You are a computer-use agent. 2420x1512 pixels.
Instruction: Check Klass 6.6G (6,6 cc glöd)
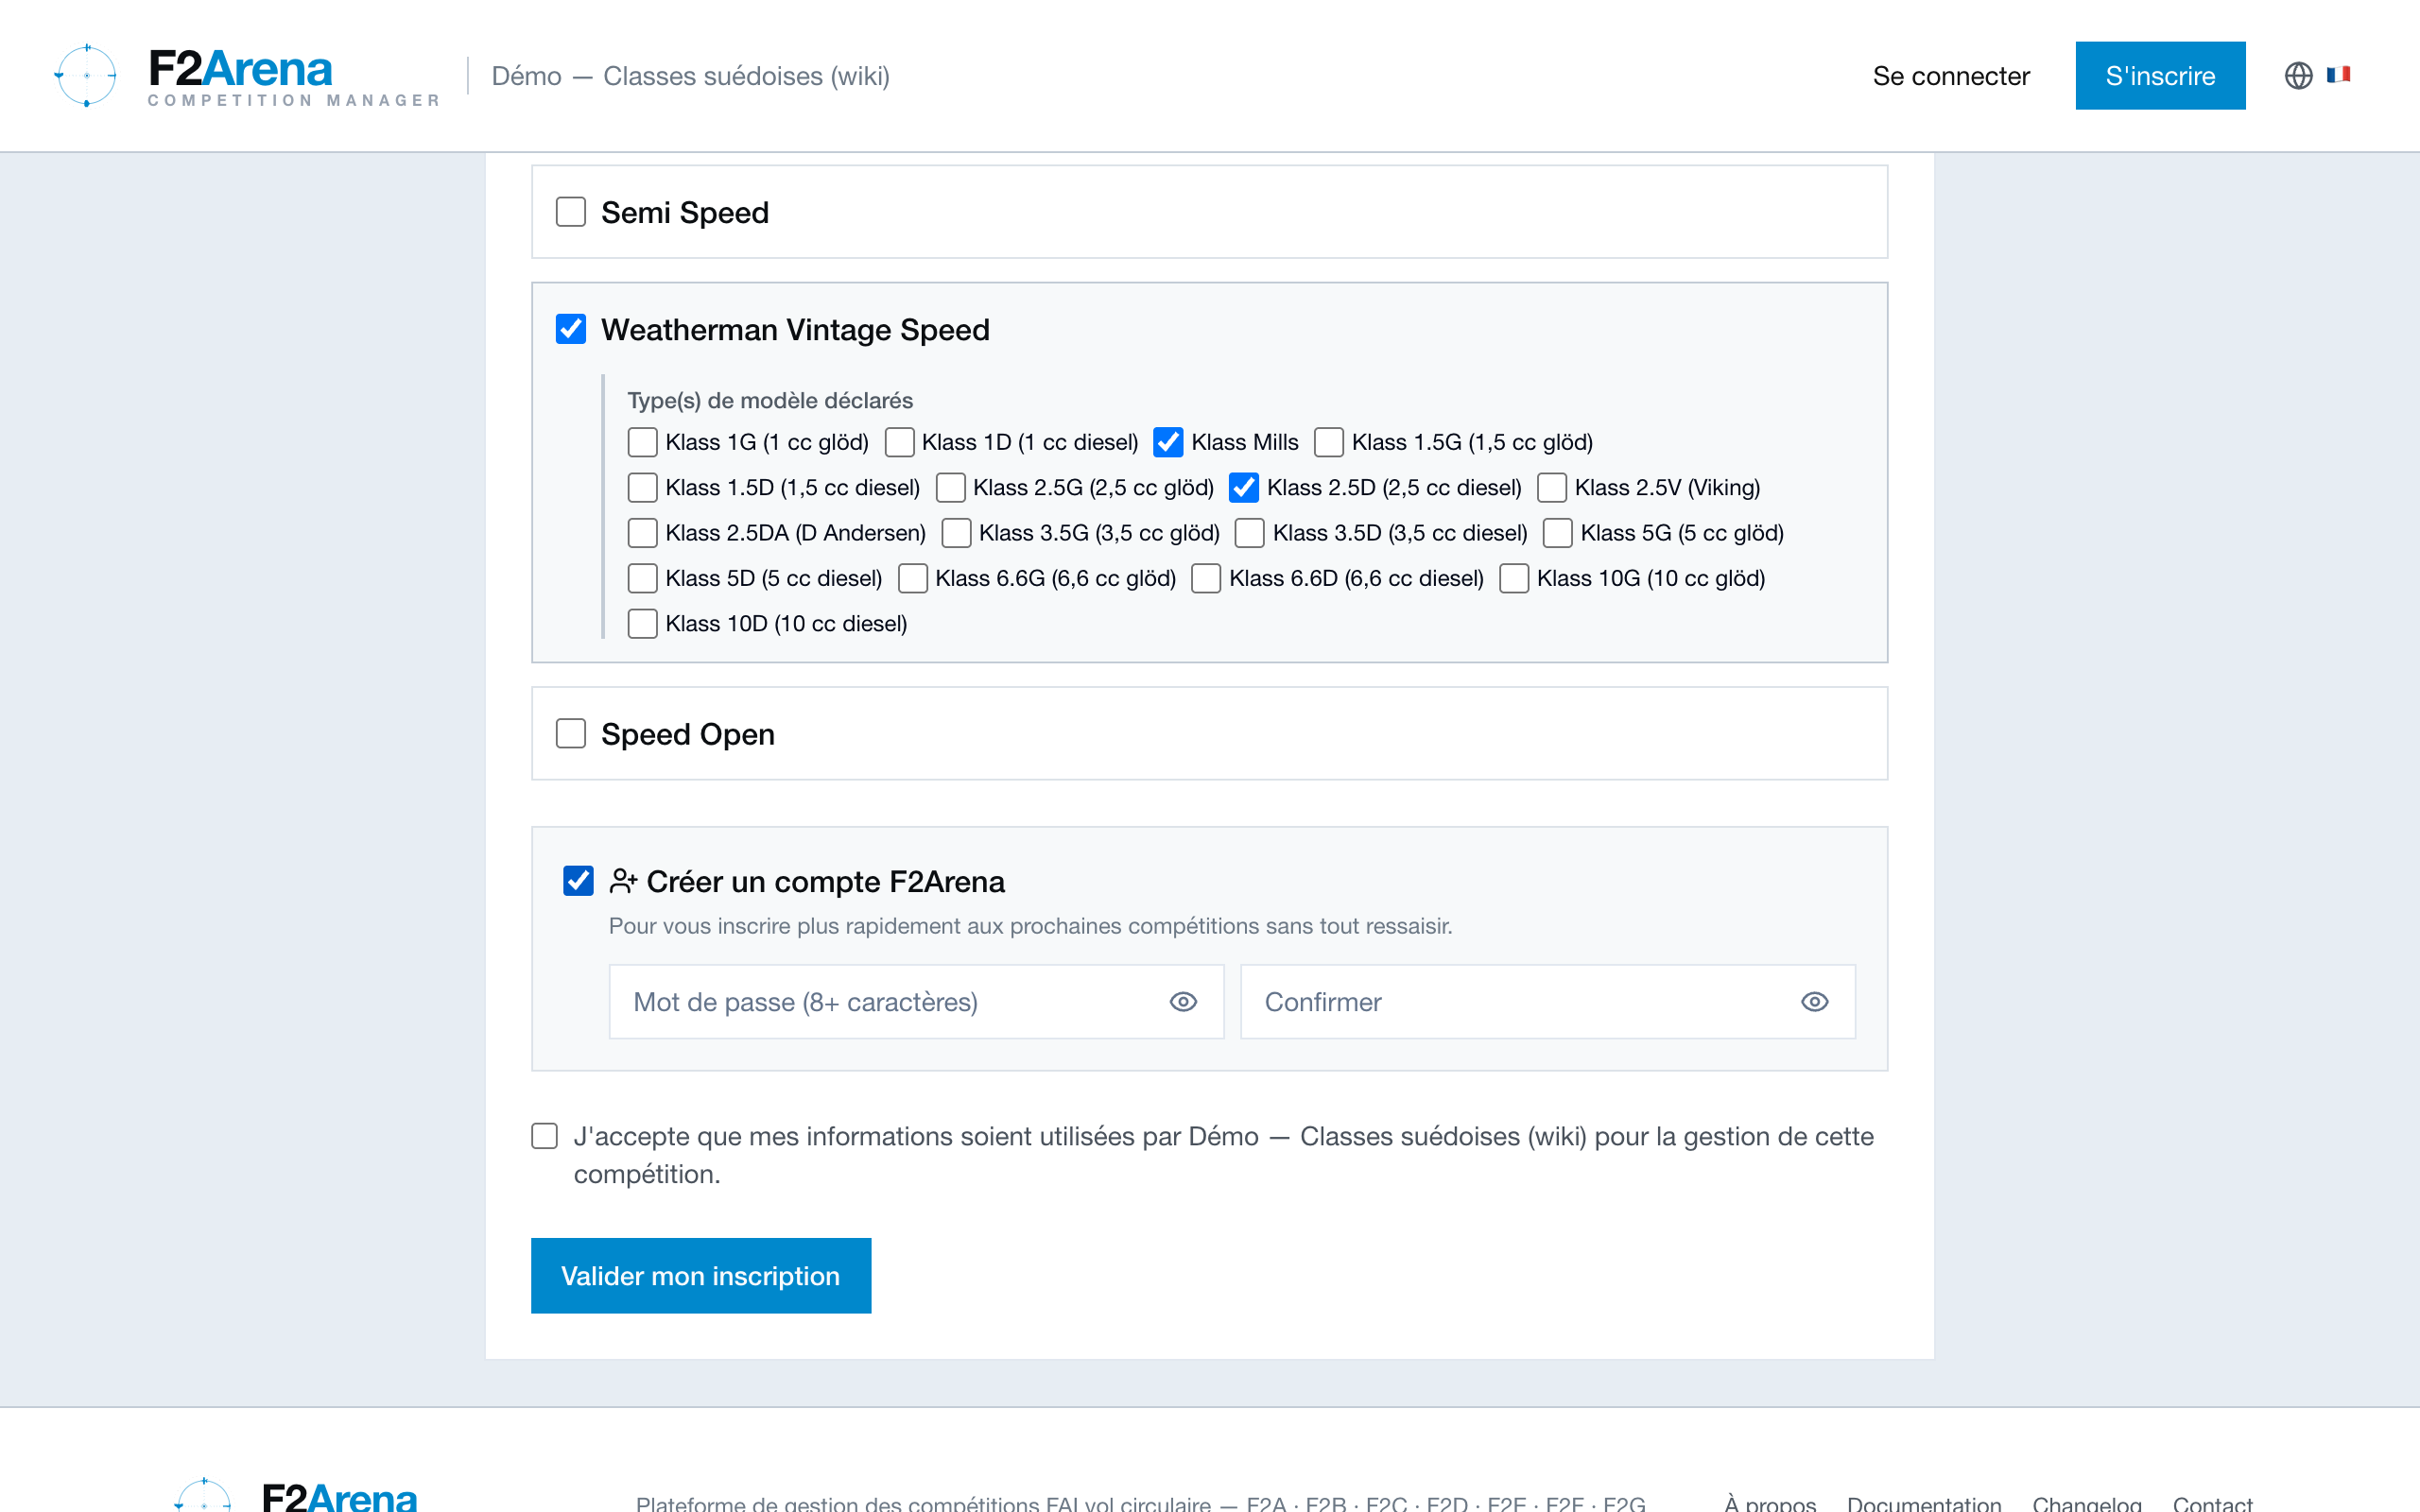(912, 578)
